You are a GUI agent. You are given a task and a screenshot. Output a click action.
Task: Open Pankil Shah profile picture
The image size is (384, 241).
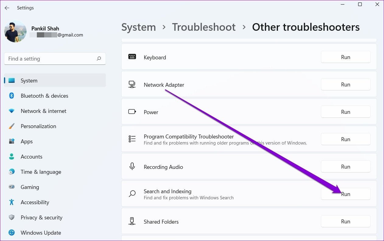[x=15, y=31]
